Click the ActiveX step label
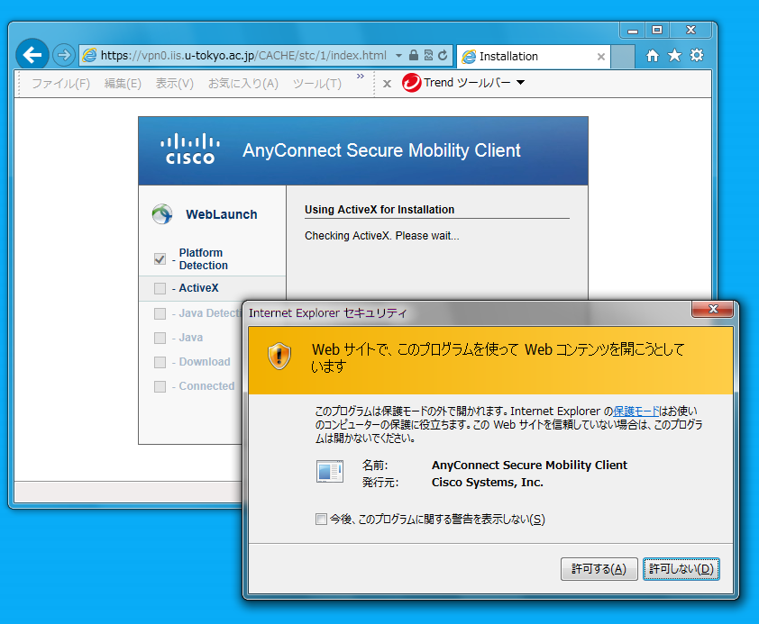This screenshot has height=624, width=759. tap(198, 288)
